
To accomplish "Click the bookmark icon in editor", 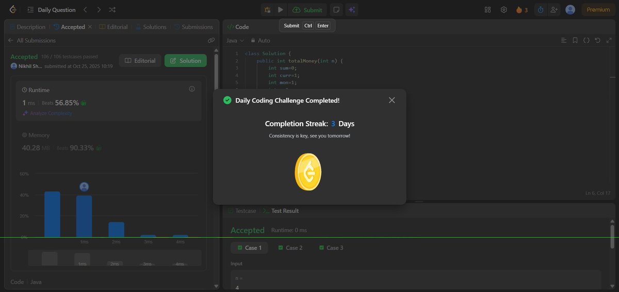I will (x=575, y=40).
